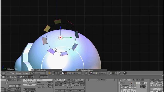The height and width of the screenshot is (92, 164).
Task: Click Copy on the Mirror modifier
Action: point(143,87)
